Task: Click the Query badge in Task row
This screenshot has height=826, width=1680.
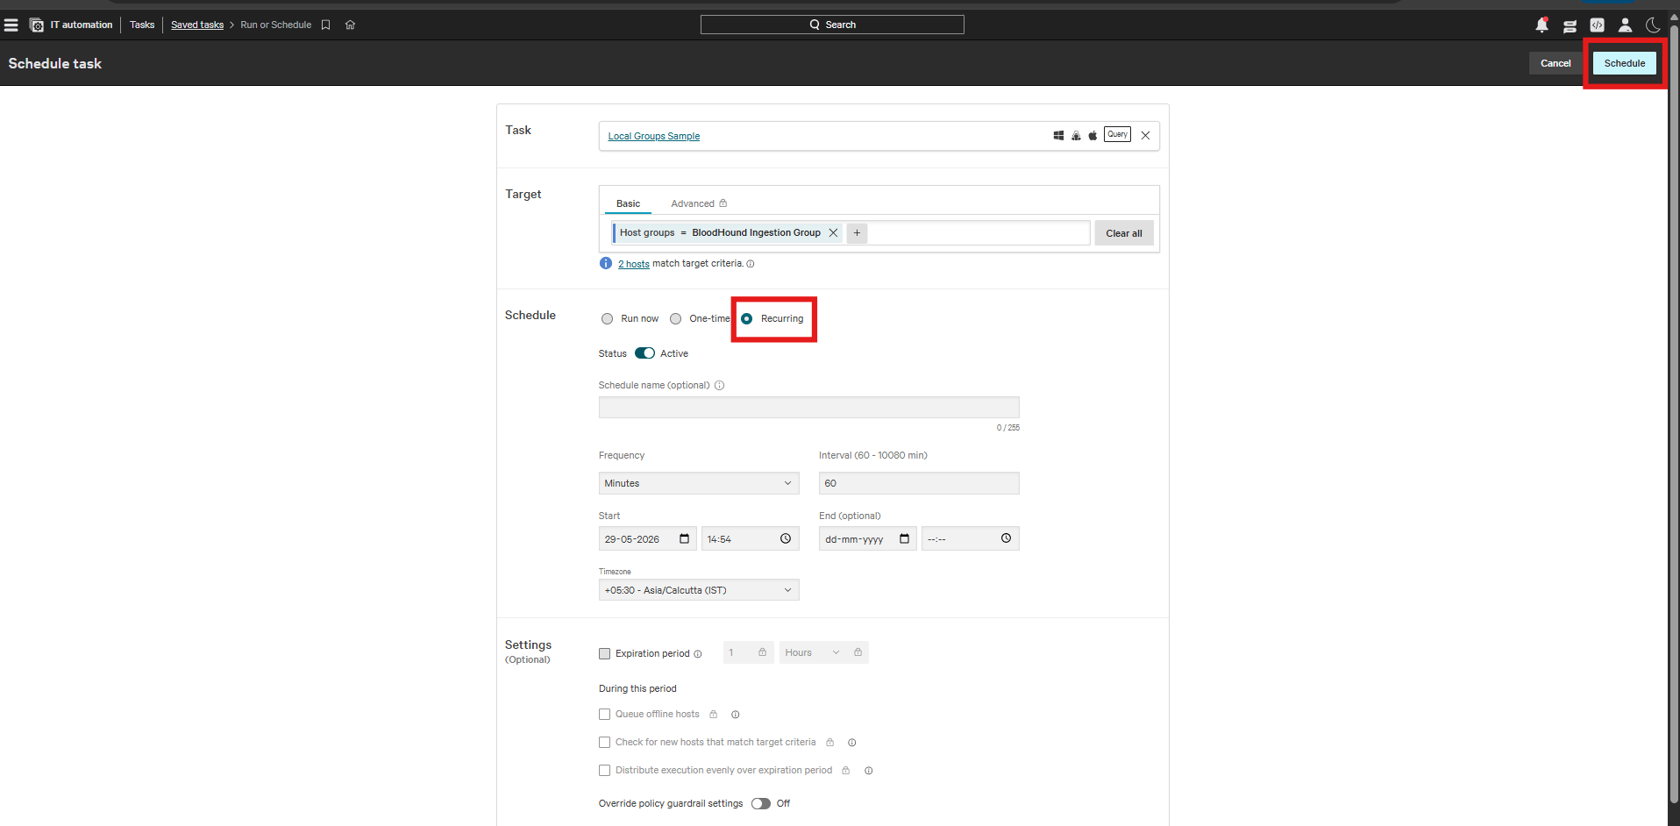Action: tap(1117, 134)
